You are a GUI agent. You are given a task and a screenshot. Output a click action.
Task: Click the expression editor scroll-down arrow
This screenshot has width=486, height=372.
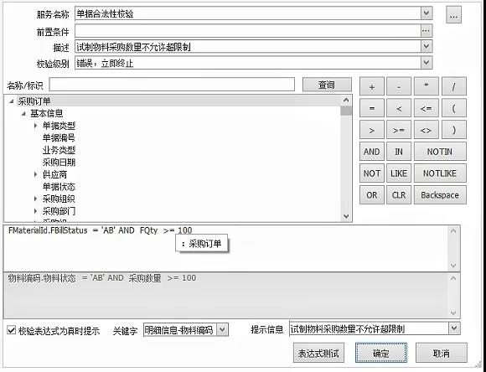[453, 266]
